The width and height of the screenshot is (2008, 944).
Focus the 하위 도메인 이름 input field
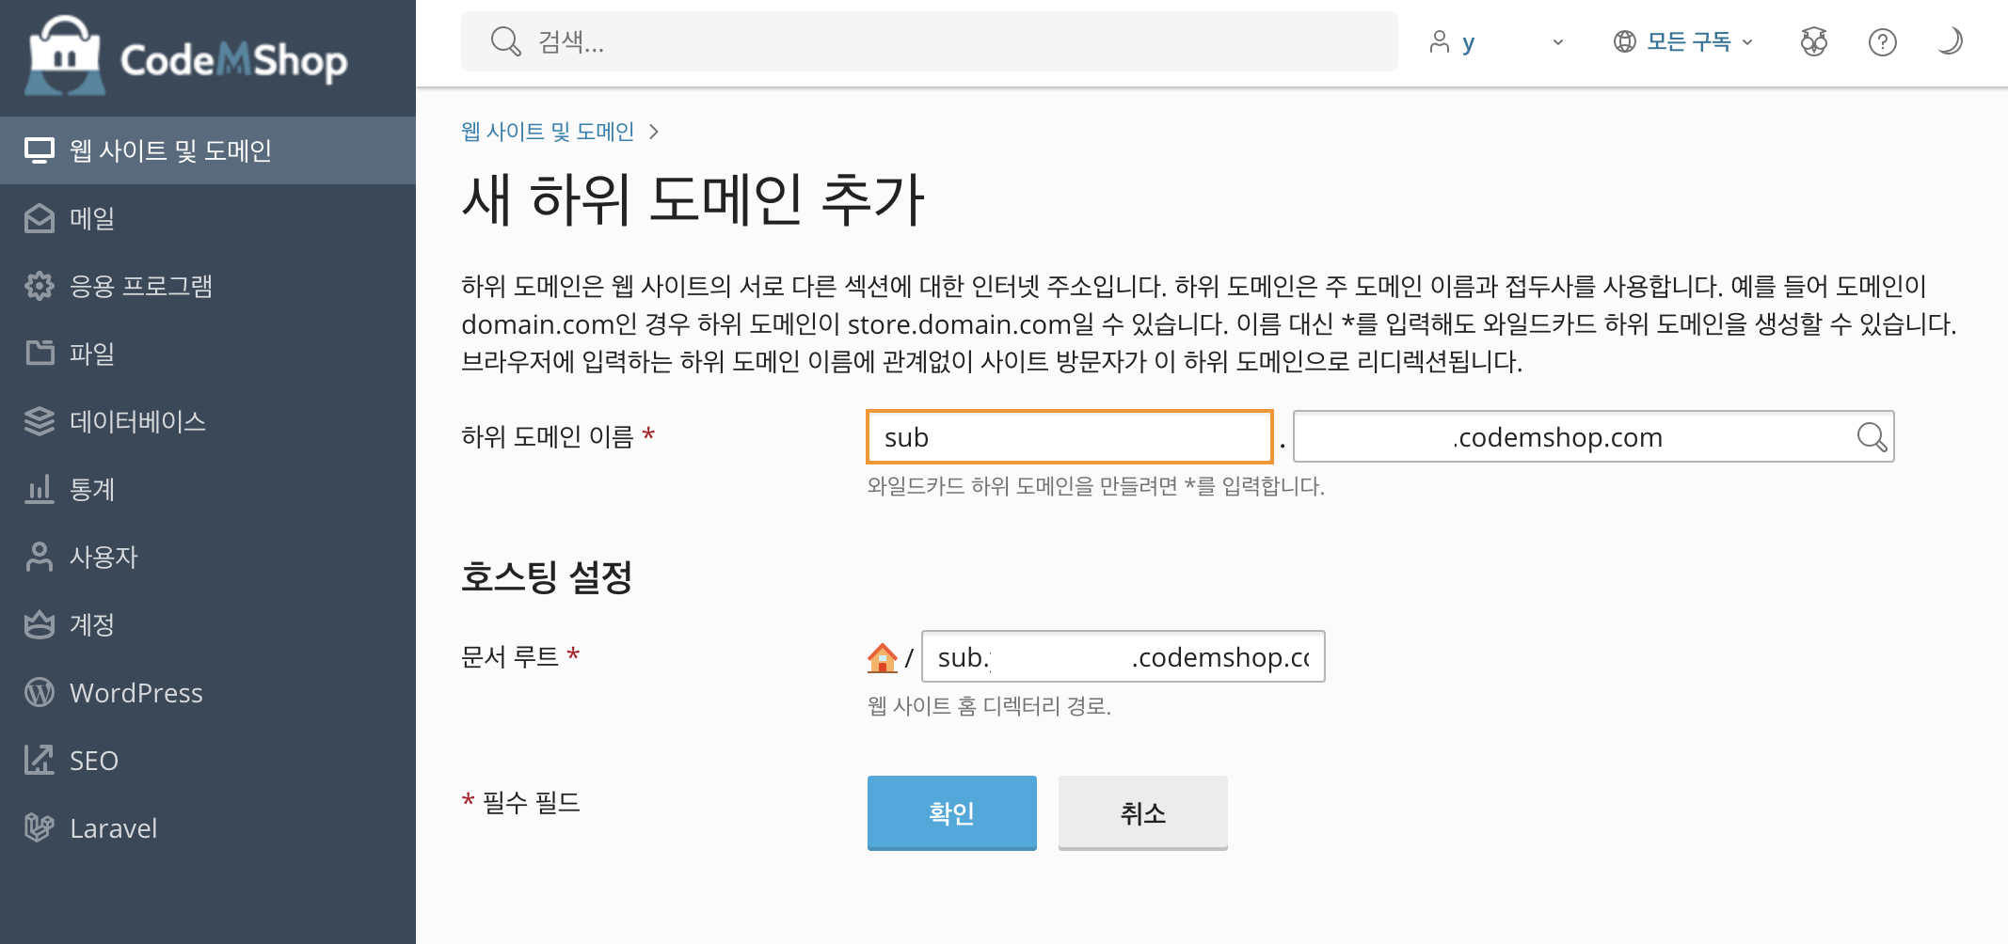[x=1069, y=437]
